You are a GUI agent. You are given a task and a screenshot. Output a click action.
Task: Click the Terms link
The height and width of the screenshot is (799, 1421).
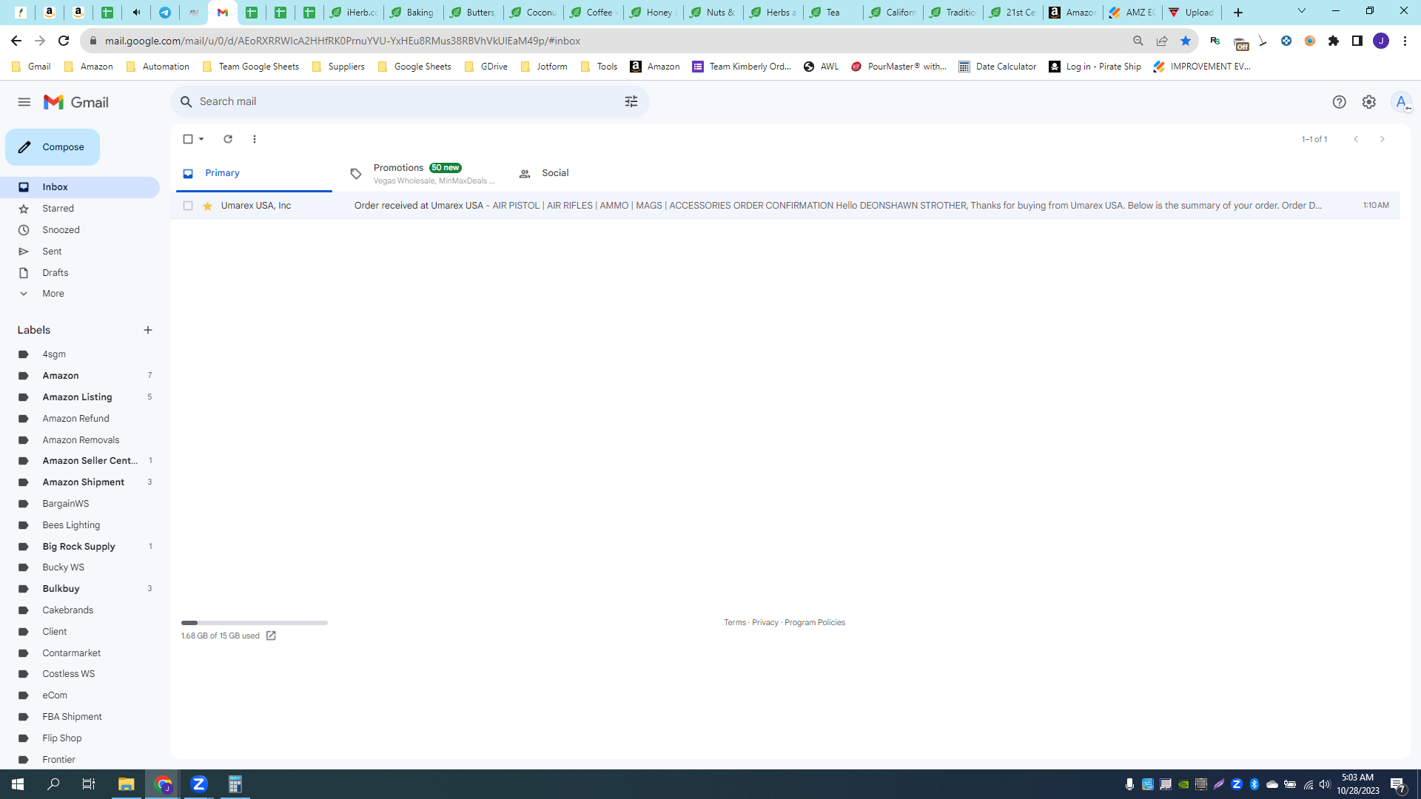click(735, 623)
